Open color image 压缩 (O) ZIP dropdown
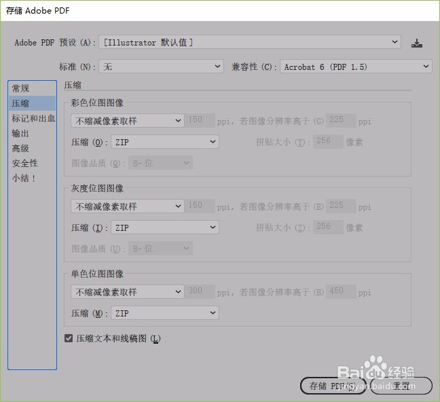This screenshot has height=402, width=440. (x=165, y=142)
